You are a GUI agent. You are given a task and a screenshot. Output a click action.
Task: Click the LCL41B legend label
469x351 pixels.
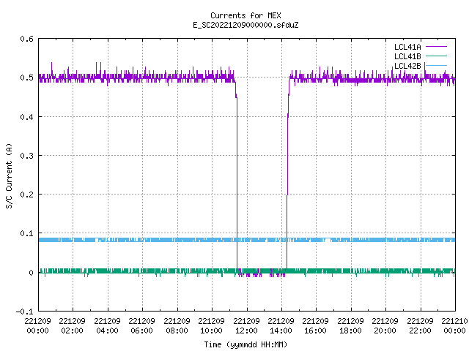pos(407,56)
